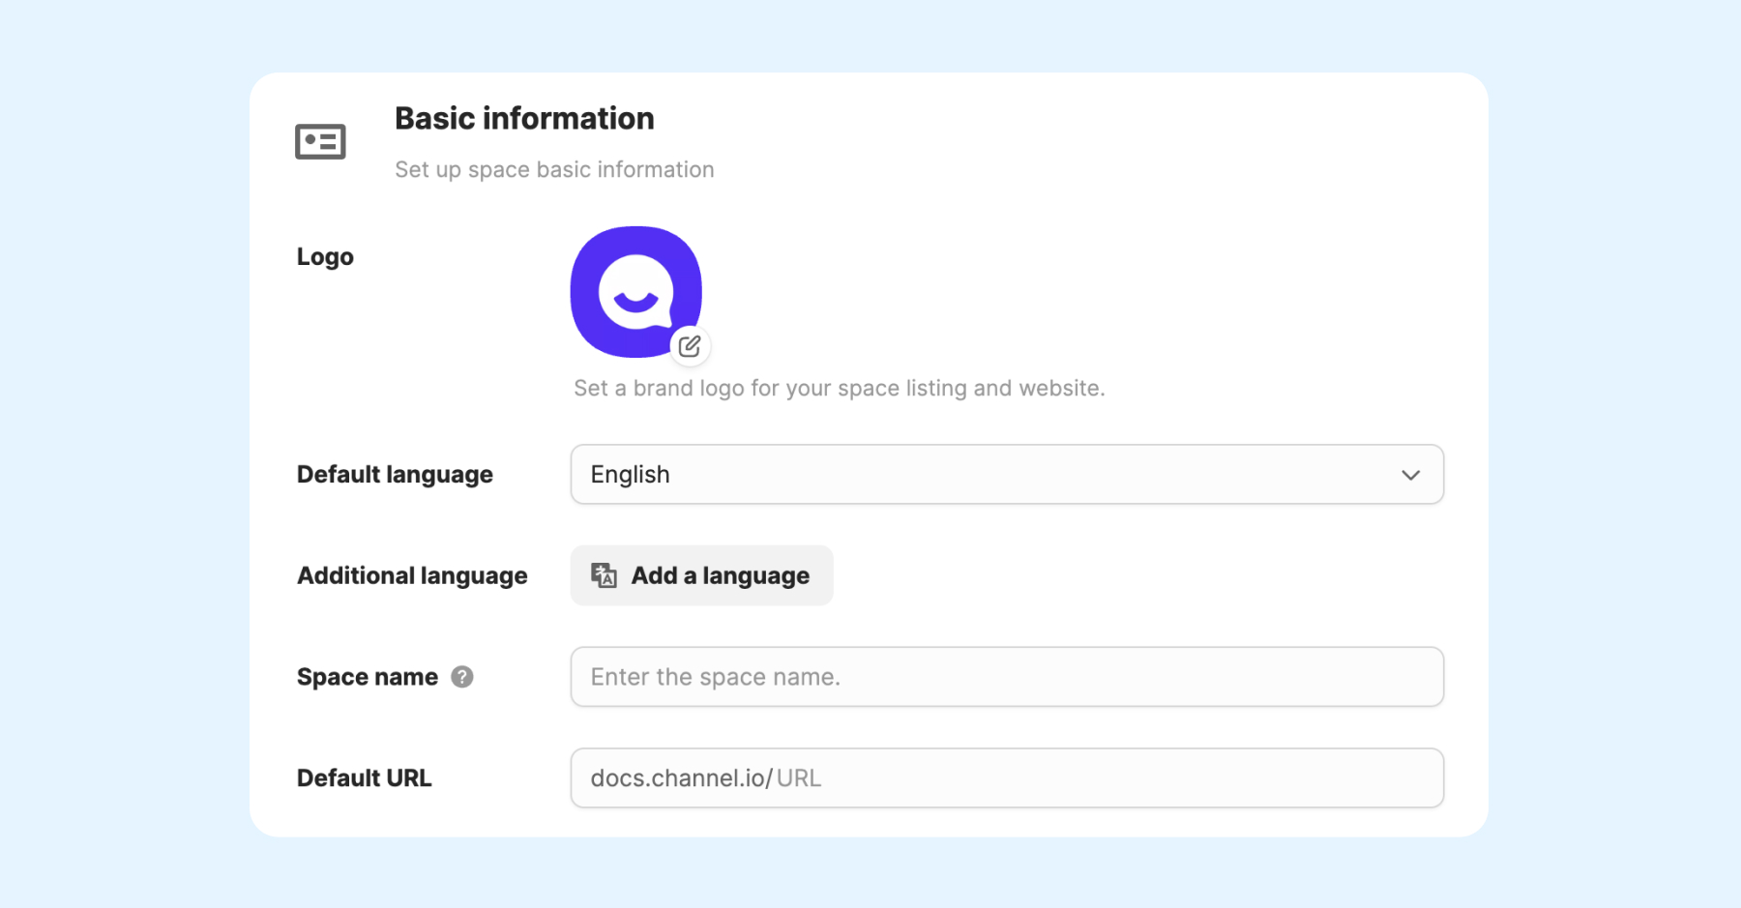Screen dimensions: 1741x908
Task: Click the Default language label
Action: (395, 475)
